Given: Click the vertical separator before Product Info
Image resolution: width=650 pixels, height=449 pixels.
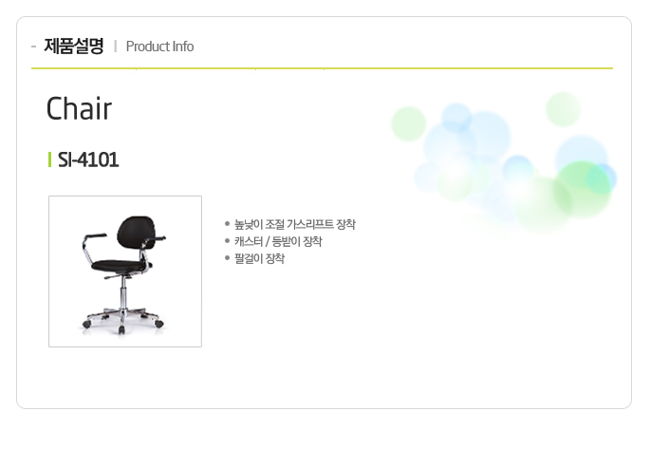Looking at the screenshot, I should pos(115,47).
